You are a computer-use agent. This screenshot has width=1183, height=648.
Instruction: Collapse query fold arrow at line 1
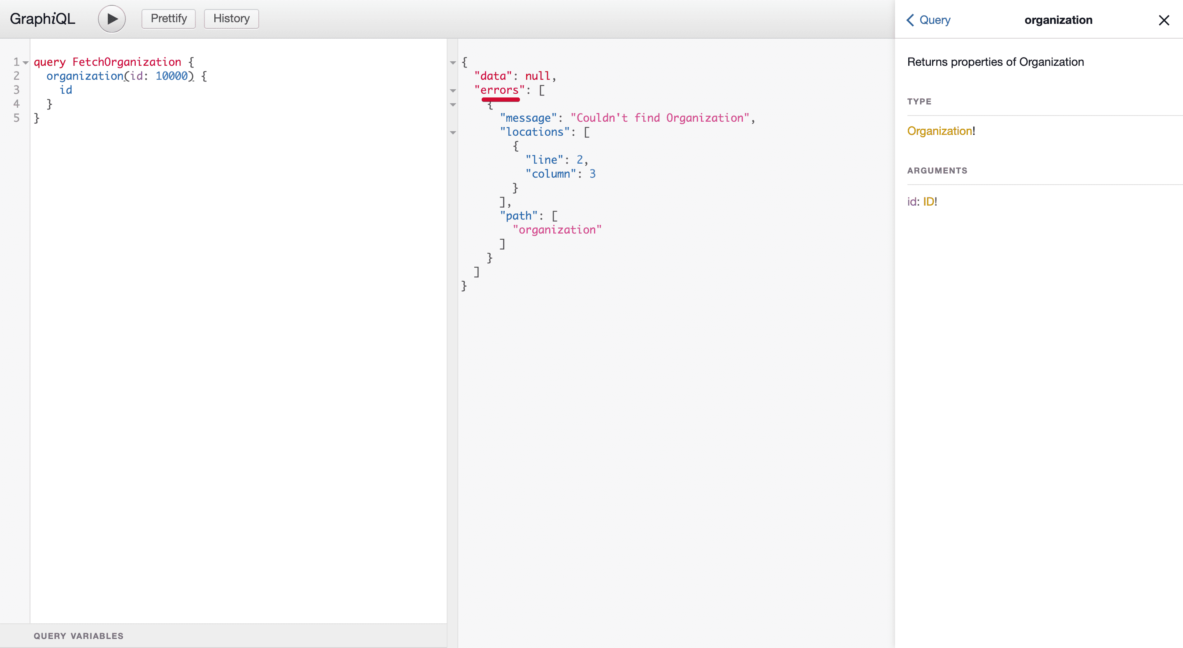coord(26,62)
